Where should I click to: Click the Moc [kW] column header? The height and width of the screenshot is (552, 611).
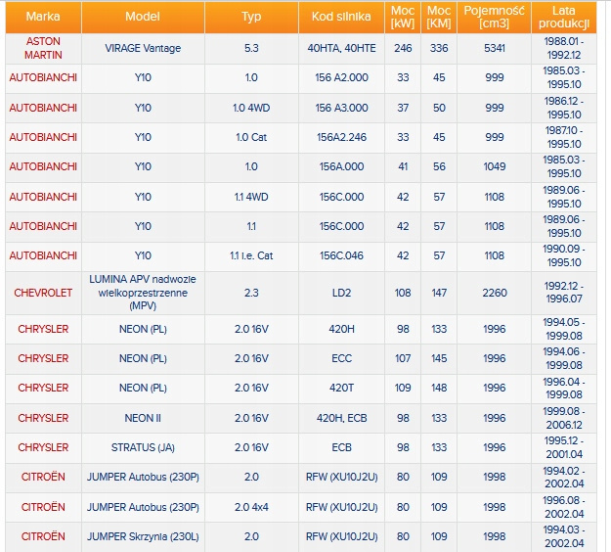tap(403, 17)
